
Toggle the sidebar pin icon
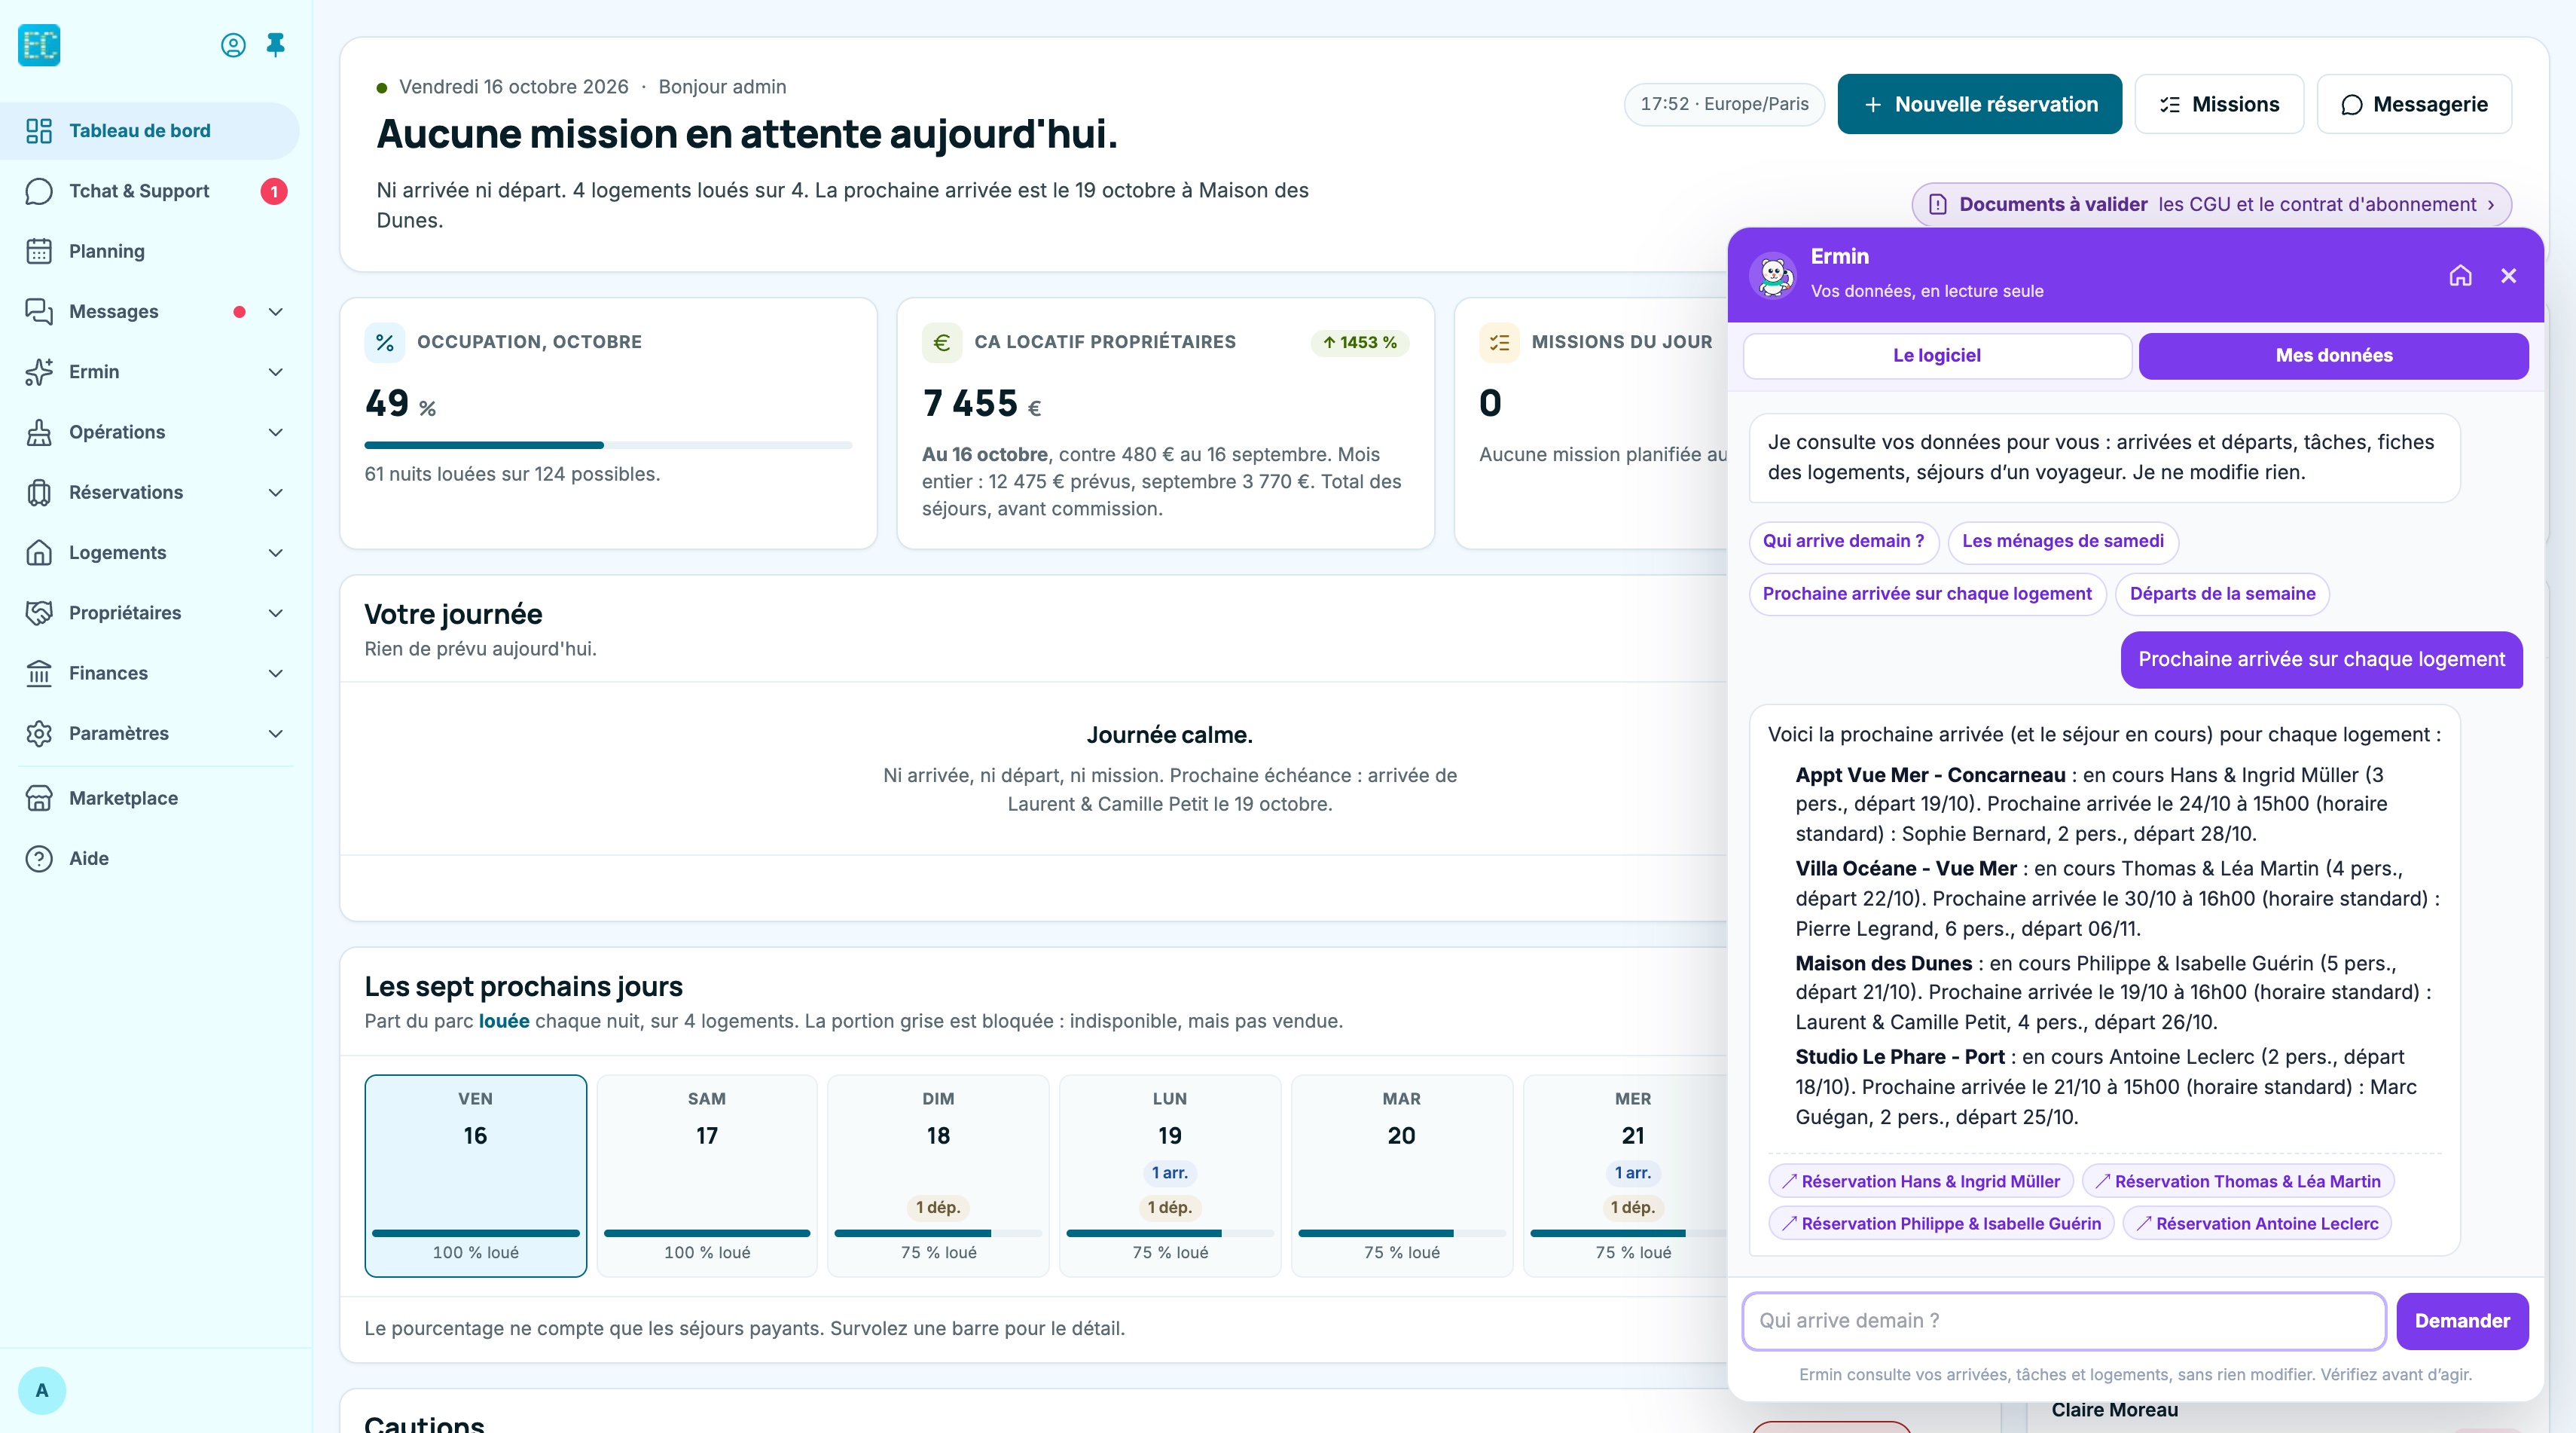(276, 45)
